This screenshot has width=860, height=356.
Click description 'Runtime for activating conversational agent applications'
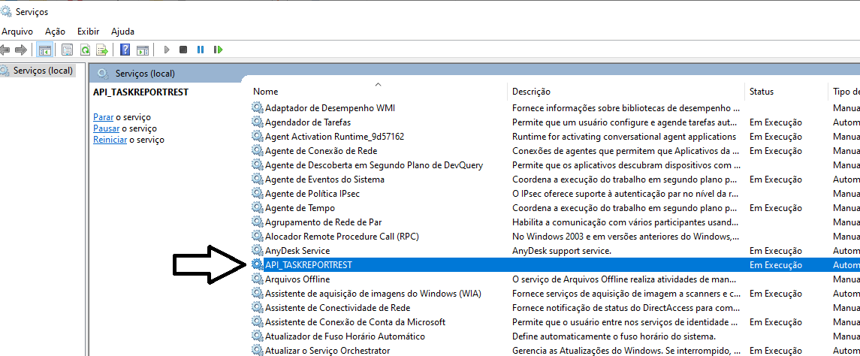point(624,137)
